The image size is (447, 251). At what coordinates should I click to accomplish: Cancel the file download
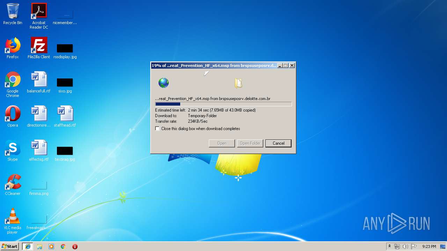click(278, 143)
